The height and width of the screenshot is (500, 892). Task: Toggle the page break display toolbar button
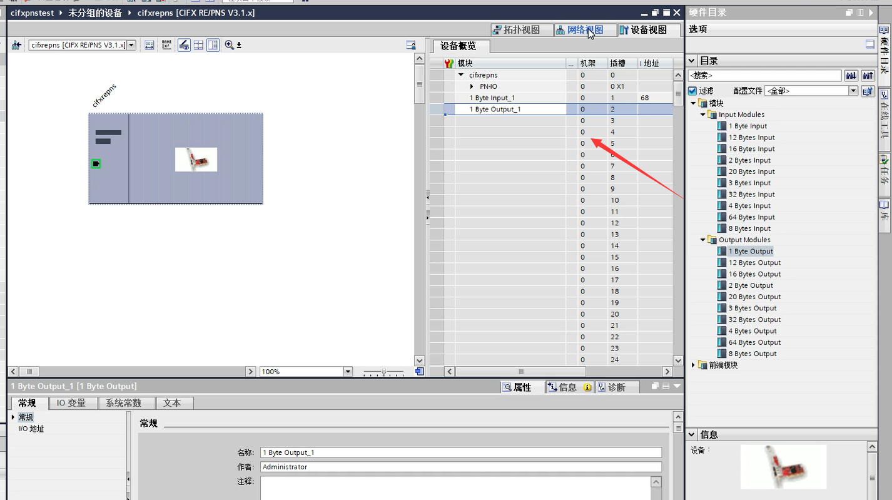(x=198, y=45)
